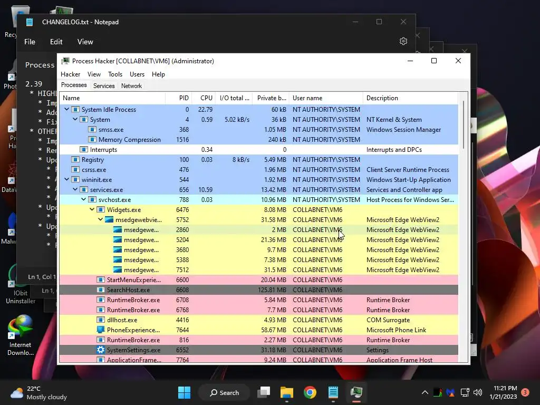Viewport: 540px width, 405px height.
Task: Open the Hacker menu
Action: tap(70, 74)
